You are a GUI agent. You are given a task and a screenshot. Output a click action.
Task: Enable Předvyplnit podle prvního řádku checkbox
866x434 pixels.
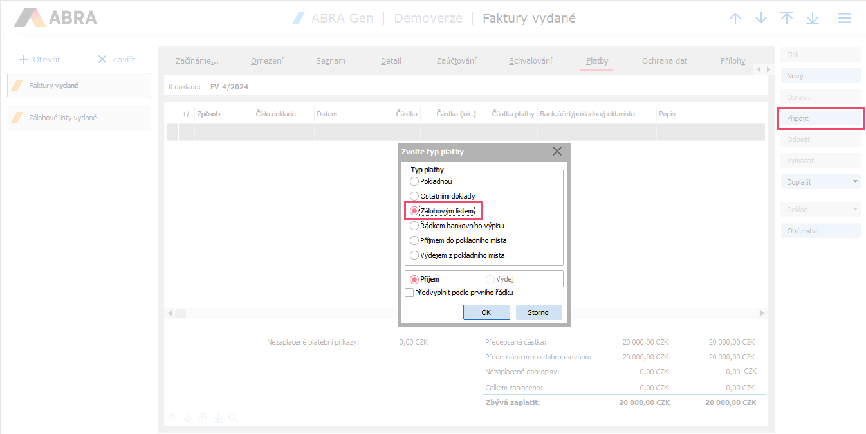(x=409, y=293)
